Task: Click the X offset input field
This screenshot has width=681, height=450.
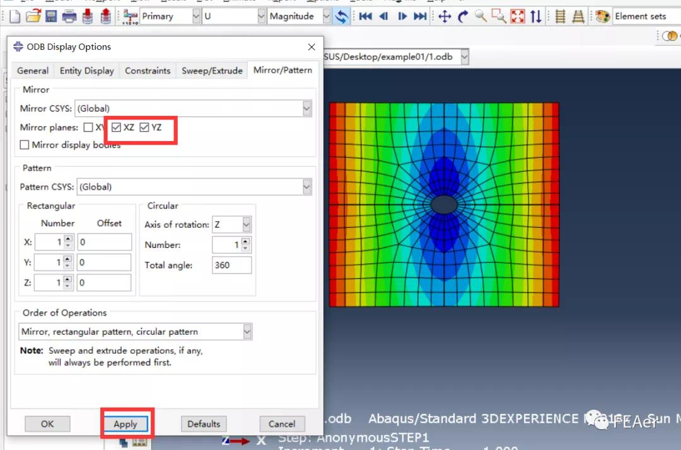Action: click(104, 242)
